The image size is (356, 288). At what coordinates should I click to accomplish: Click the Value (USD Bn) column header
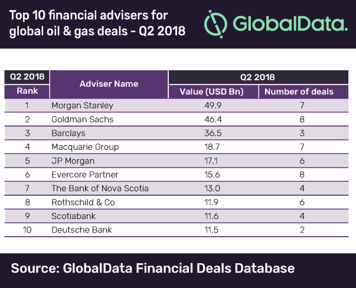211,91
